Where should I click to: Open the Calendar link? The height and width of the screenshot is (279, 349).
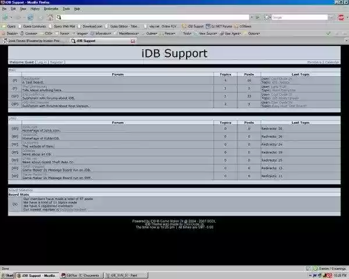point(332,62)
